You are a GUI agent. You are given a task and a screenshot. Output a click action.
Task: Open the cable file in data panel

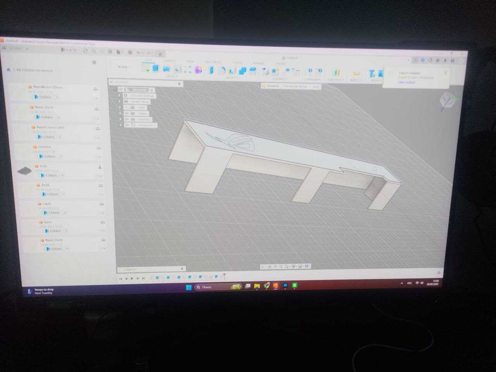46,204
